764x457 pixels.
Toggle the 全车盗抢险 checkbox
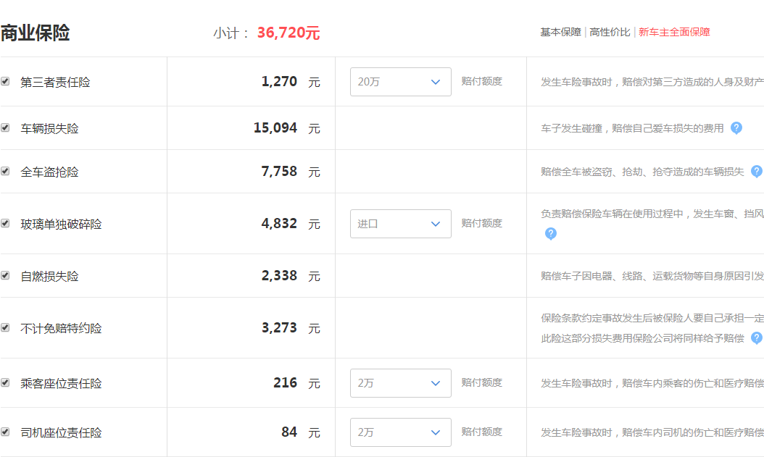pyautogui.click(x=5, y=171)
